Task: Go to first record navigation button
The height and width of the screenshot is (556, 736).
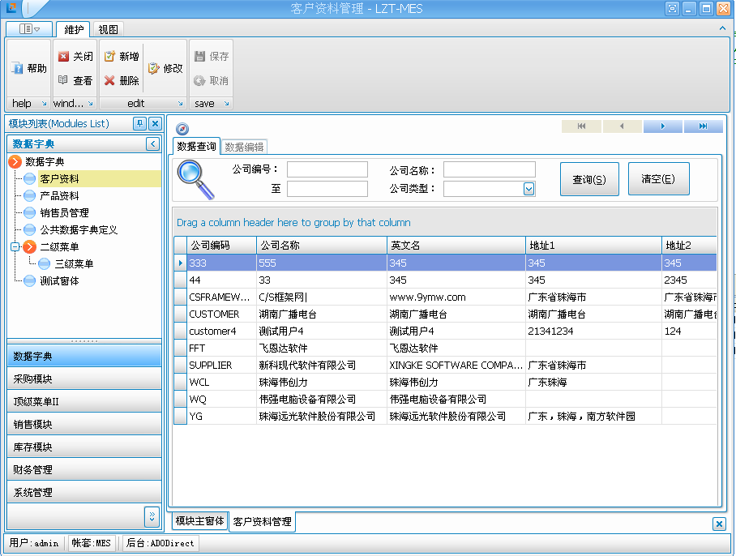Action: pos(581,126)
